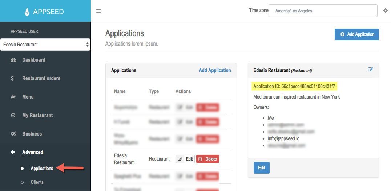The width and height of the screenshot is (391, 191).
Task: Click the Restaurant type cell for Edesia
Action: click(x=159, y=159)
